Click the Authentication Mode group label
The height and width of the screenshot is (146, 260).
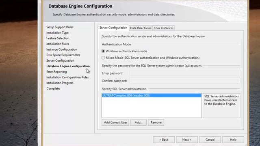coord(117,44)
